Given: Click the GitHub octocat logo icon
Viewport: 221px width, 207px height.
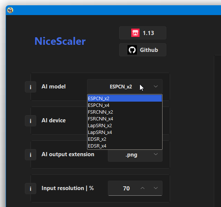Looking at the screenshot, I should coord(132,50).
